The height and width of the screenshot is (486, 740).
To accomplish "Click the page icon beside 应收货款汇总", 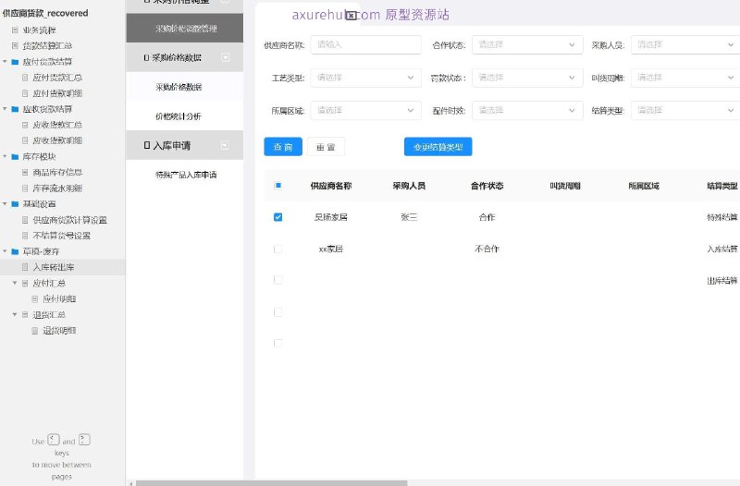I will [25, 125].
